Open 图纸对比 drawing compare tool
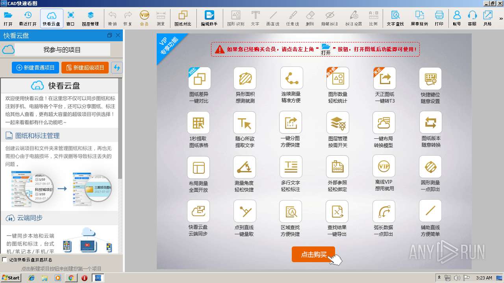Viewport: 504px width, 283px height. [x=183, y=18]
